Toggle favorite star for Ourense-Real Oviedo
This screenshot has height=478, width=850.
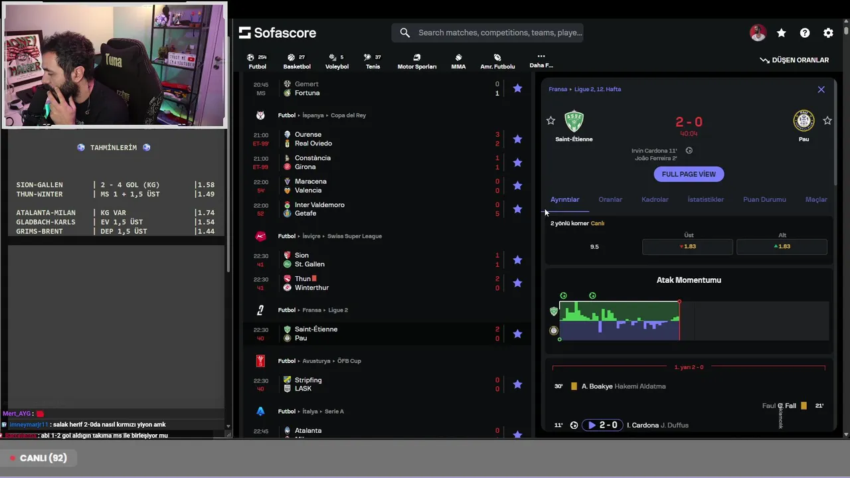pos(517,139)
